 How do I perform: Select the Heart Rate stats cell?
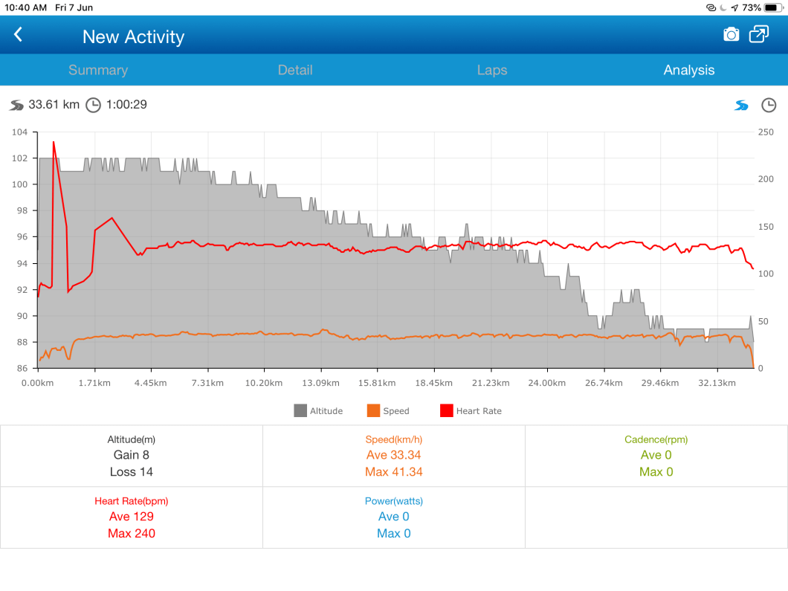pyautogui.click(x=131, y=517)
